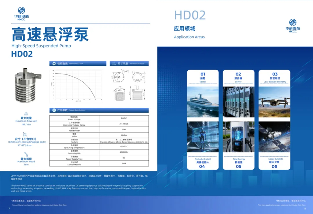Click the Application Areas heading
Screen dimensions: 313x214
pos(189,37)
